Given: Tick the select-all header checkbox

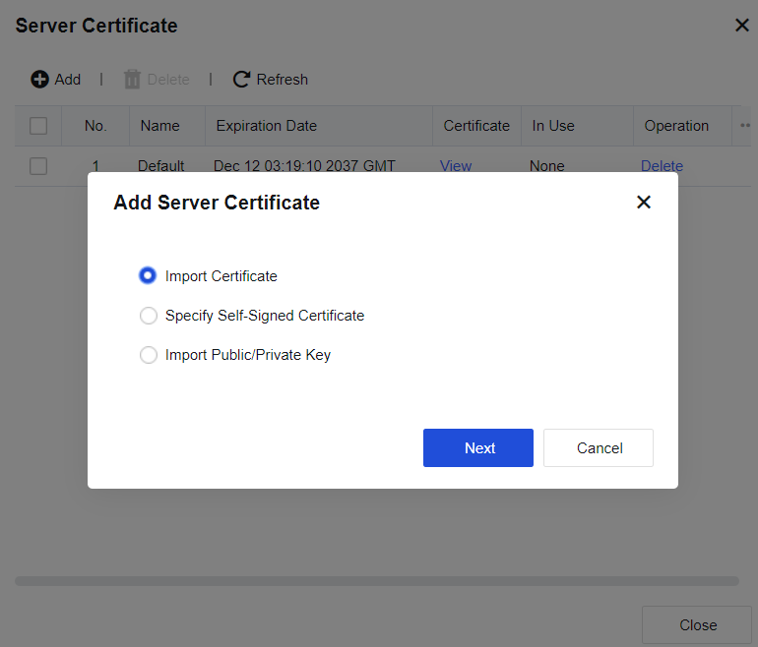Looking at the screenshot, I should 38,126.
